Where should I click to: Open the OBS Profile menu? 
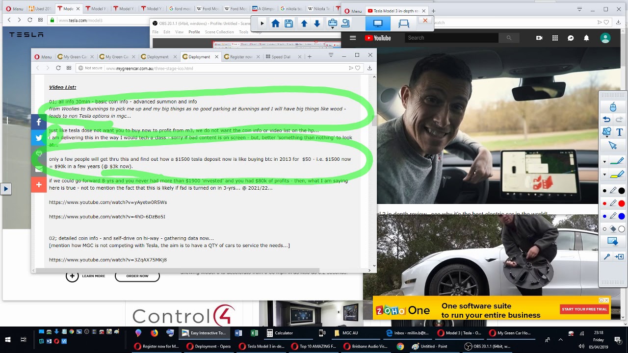tap(194, 32)
